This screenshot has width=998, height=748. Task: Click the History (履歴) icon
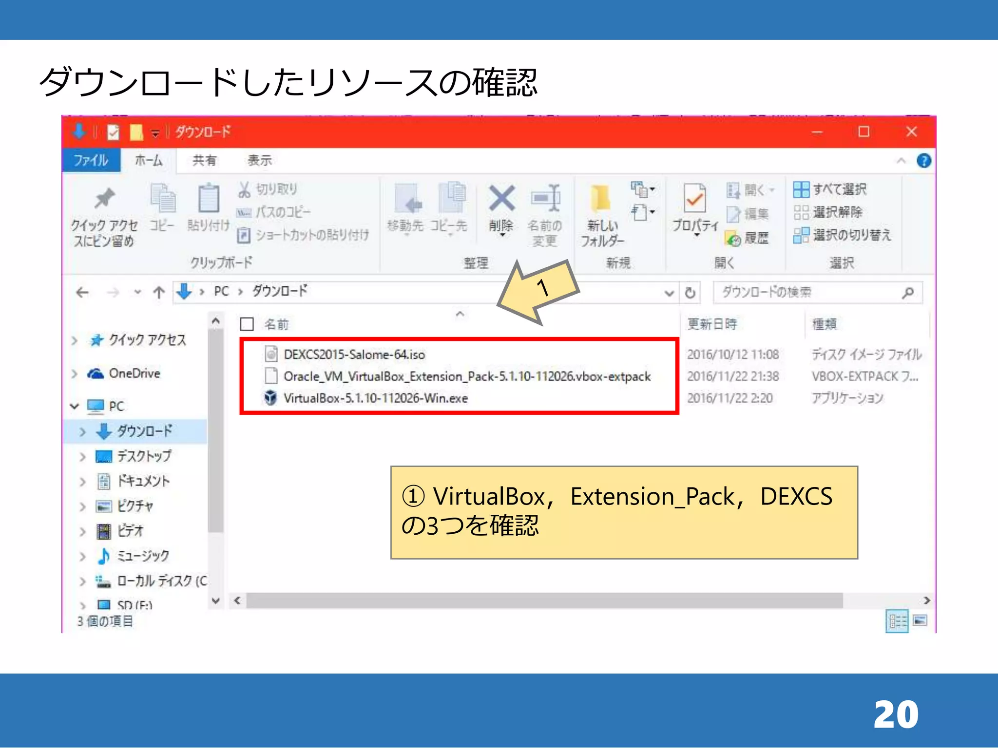746,238
